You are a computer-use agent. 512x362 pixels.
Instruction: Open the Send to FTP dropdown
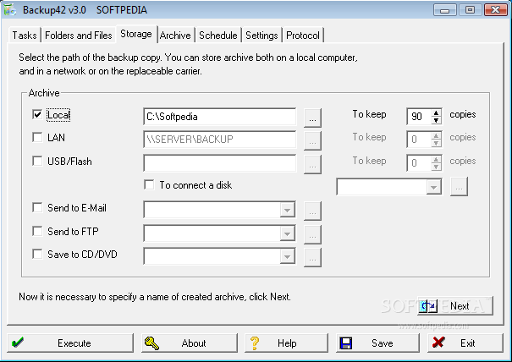coord(287,233)
